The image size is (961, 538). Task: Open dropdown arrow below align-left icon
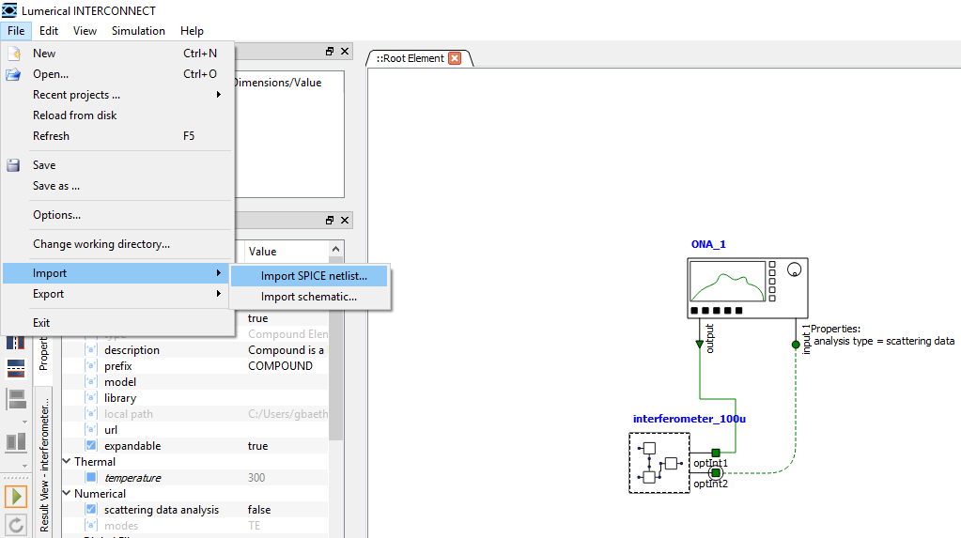tap(24, 422)
